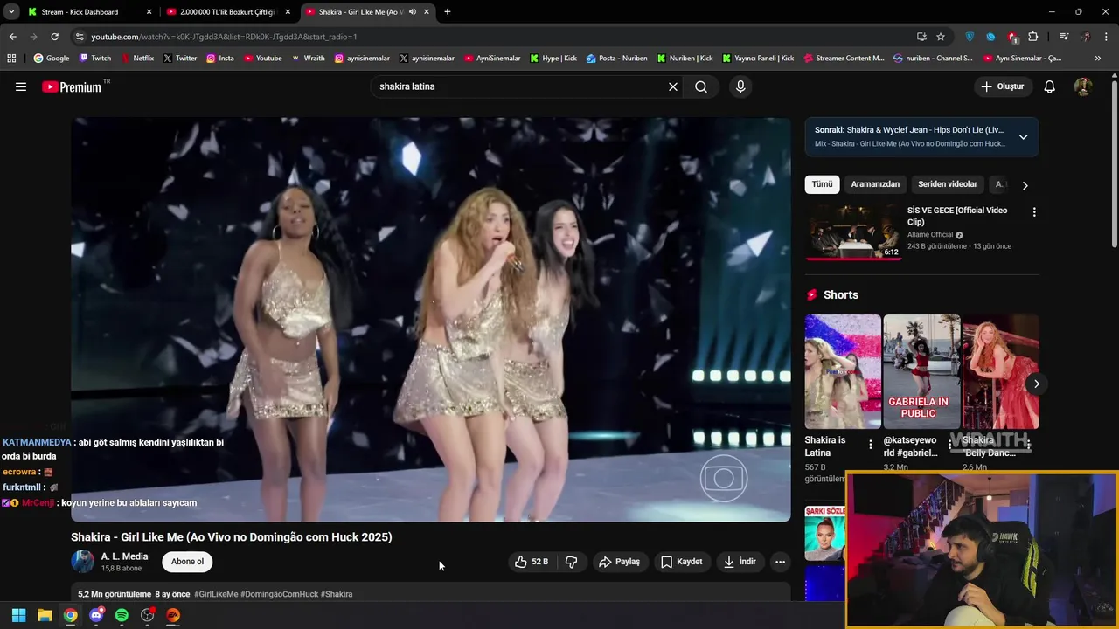Open Windows Start menu
This screenshot has width=1119, height=629.
tap(19, 615)
